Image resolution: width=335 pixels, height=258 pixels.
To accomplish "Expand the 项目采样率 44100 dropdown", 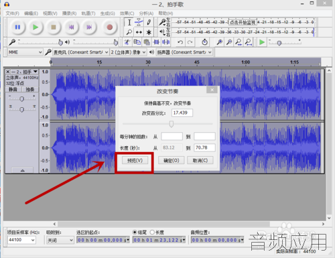I will pyautogui.click(x=21, y=240).
